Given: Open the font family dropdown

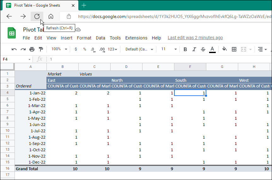Looking at the screenshot, I should click(139, 49).
